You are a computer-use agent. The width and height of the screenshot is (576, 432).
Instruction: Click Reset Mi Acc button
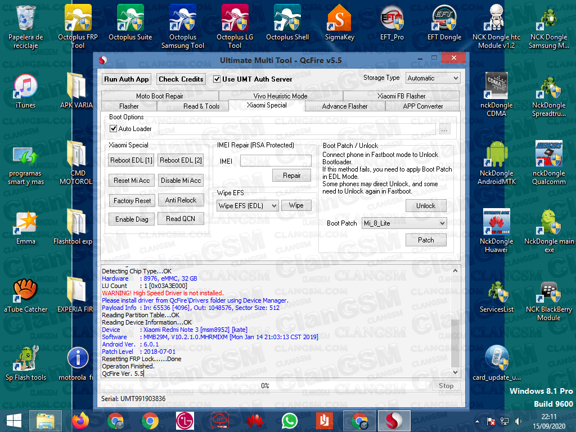tap(132, 181)
